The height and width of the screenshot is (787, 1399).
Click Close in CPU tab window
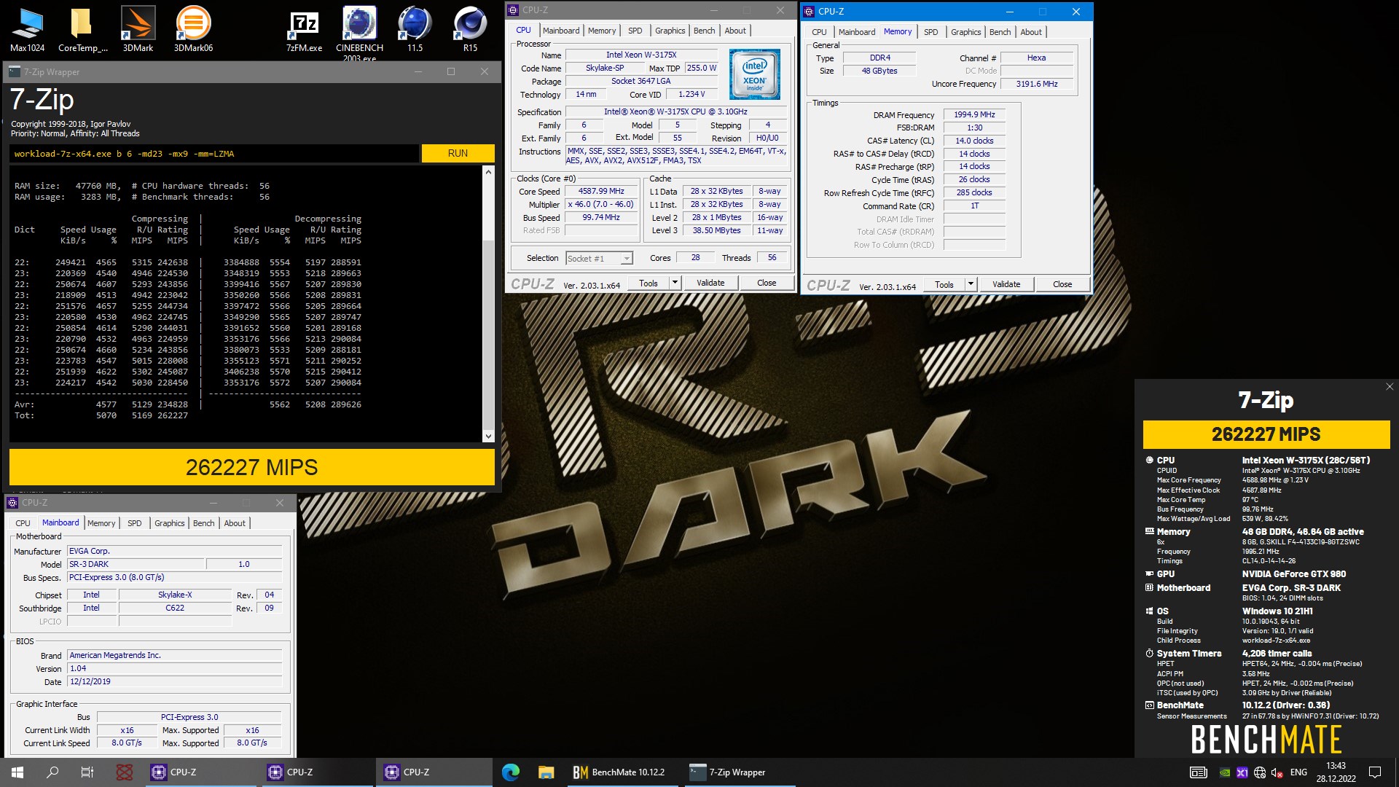[767, 283]
